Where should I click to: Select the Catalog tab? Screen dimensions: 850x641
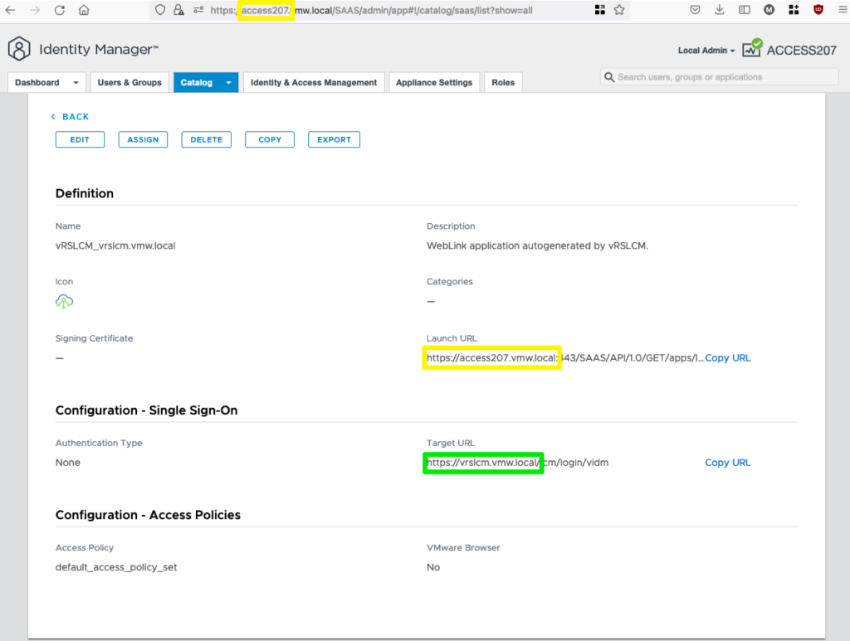197,82
